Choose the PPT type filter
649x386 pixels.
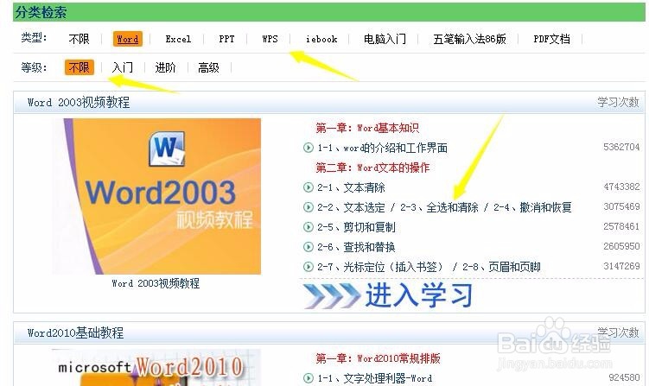click(226, 39)
